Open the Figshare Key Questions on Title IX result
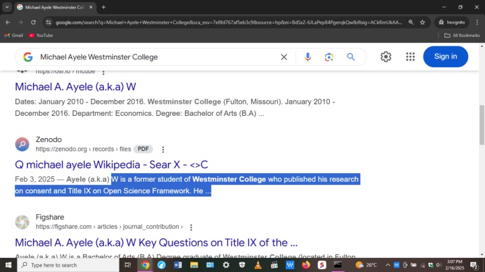This screenshot has height=272, width=485. pos(156,242)
